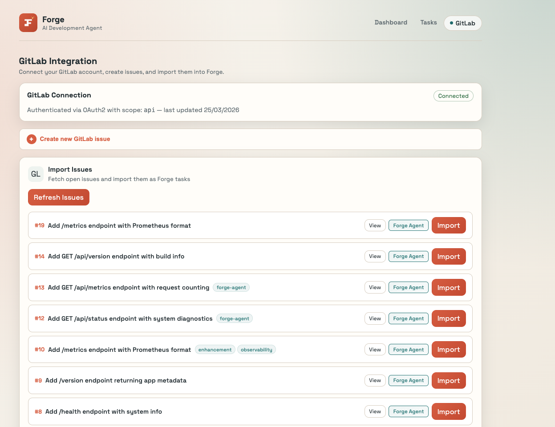Open the Dashboard tab
This screenshot has width=555, height=427.
[x=391, y=23]
